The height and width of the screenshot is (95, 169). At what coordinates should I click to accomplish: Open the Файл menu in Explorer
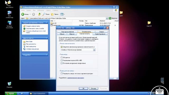[x=23, y=10]
